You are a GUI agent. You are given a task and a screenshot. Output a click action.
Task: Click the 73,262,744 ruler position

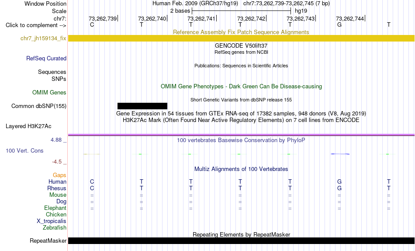(x=350, y=18)
